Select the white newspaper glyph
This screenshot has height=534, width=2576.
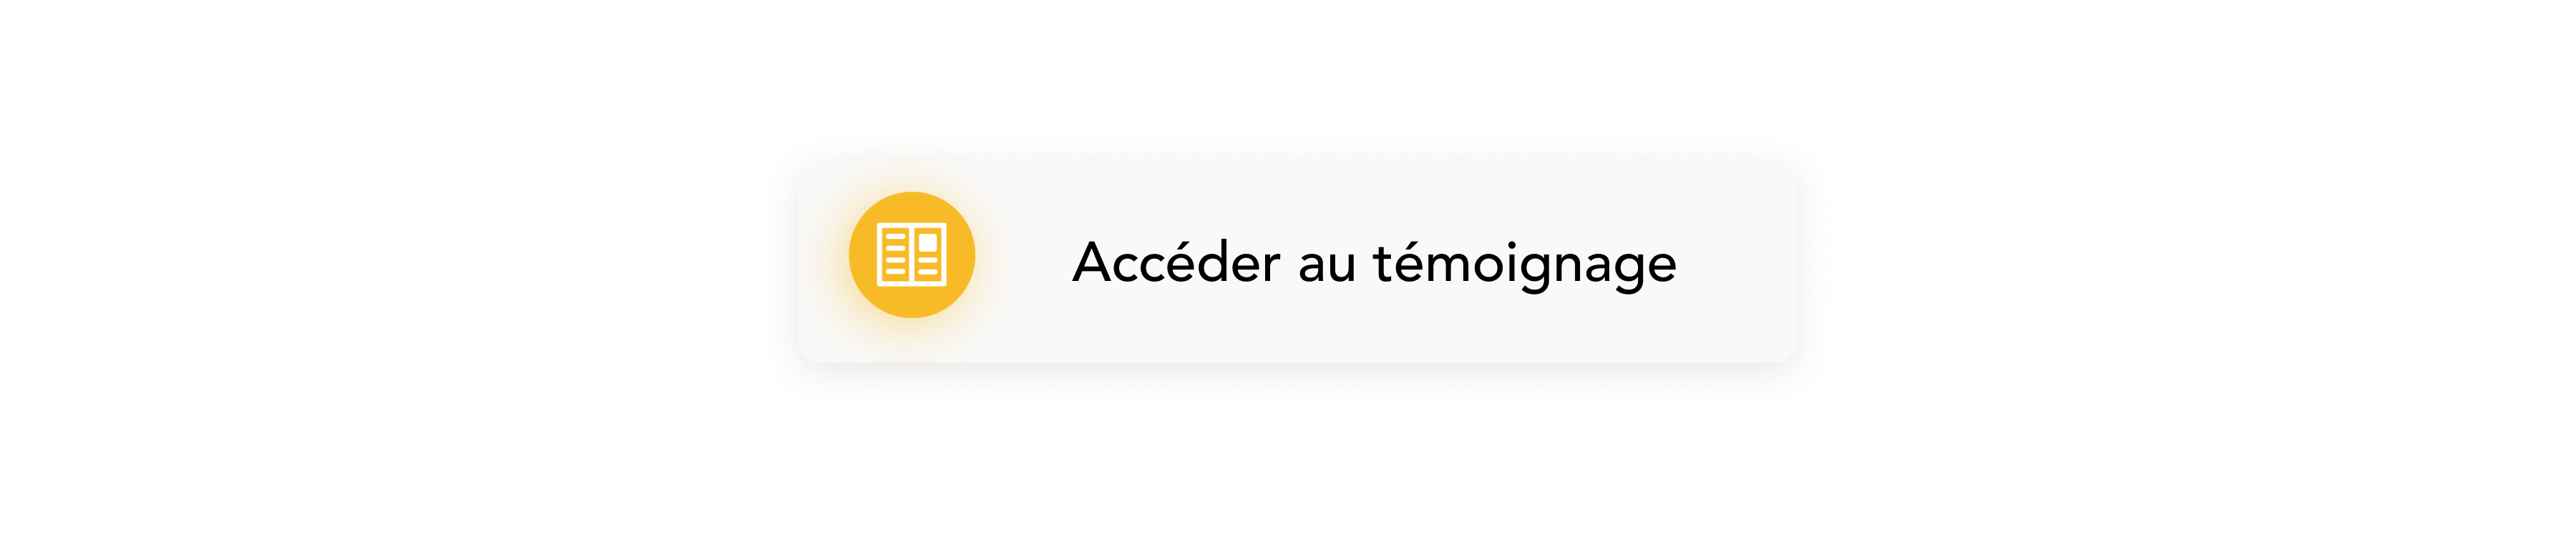coord(911,254)
